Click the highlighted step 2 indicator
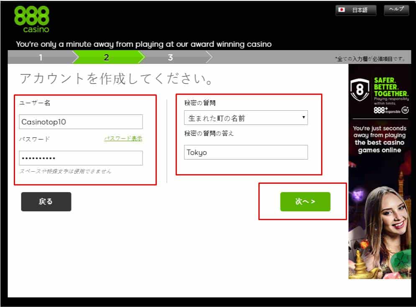 (x=106, y=57)
